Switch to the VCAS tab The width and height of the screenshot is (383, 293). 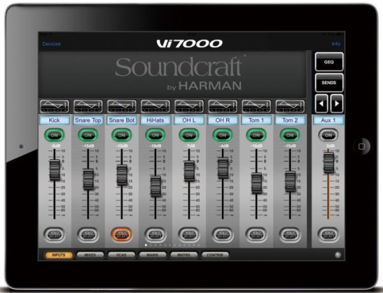coord(121,255)
